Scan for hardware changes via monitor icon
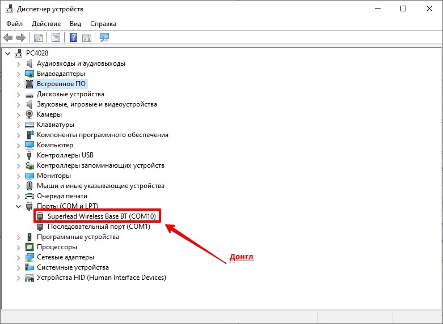 point(104,38)
